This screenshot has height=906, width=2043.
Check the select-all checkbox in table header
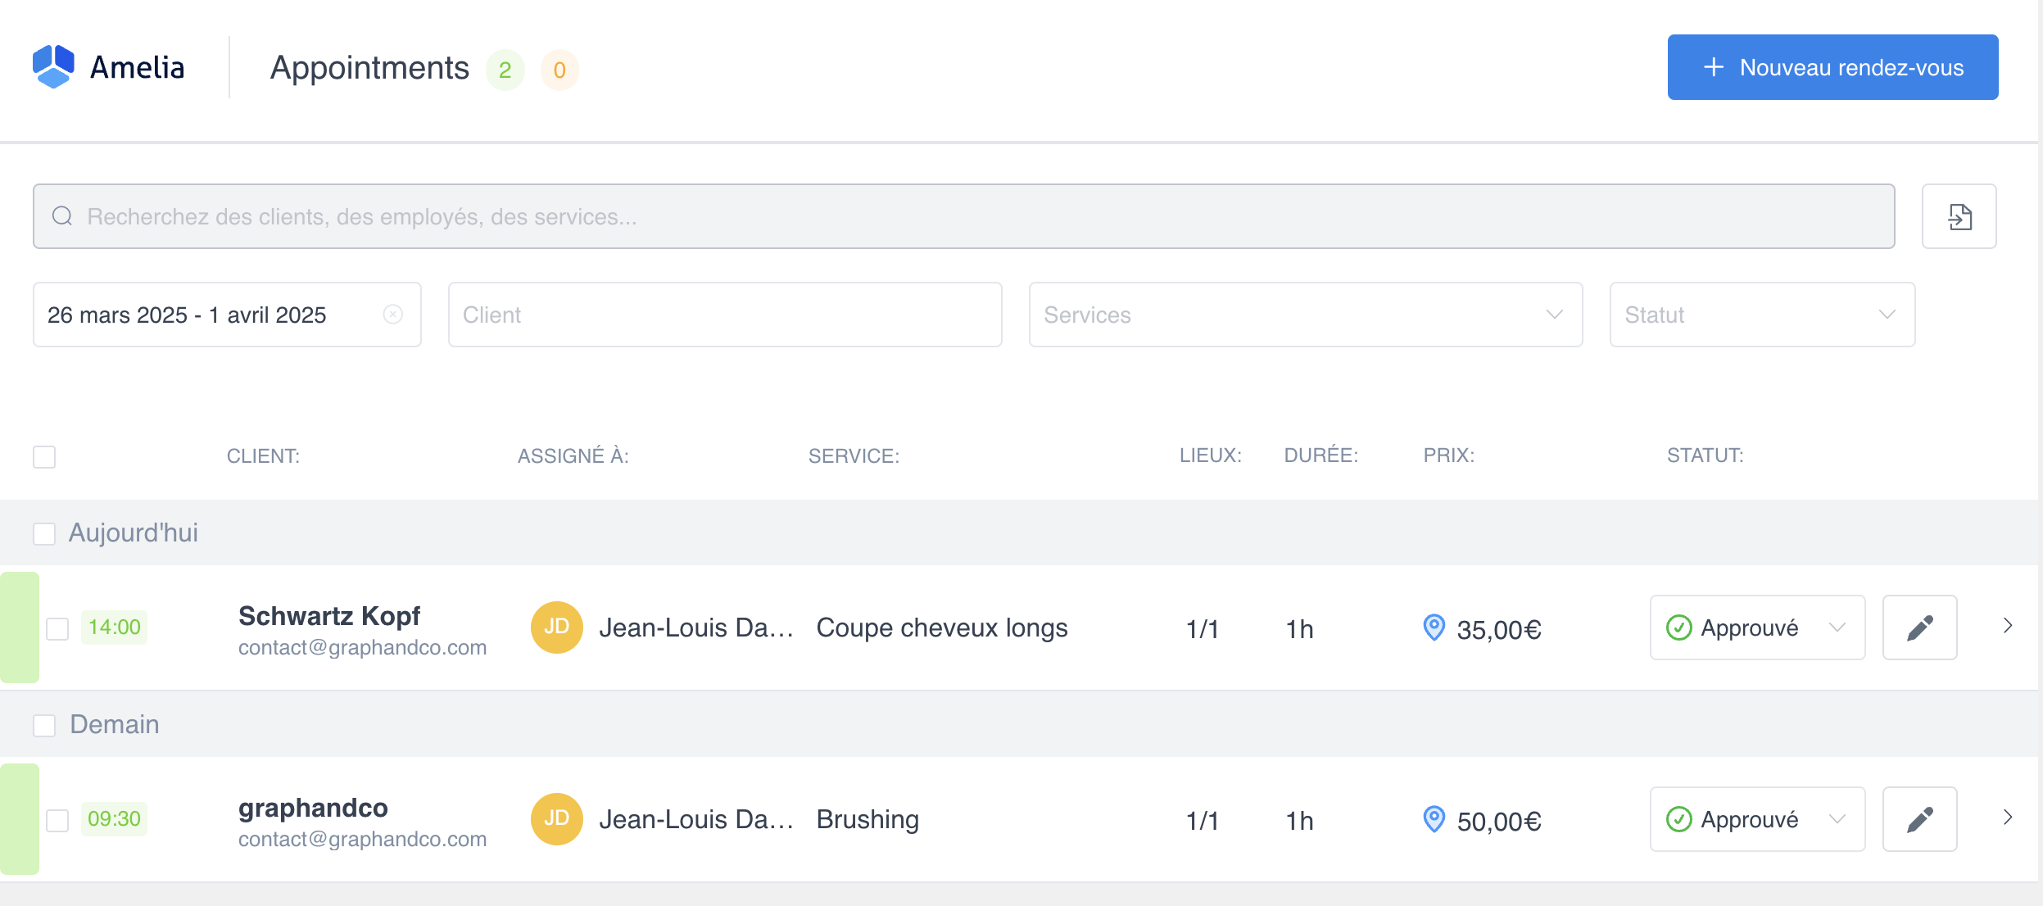click(44, 457)
